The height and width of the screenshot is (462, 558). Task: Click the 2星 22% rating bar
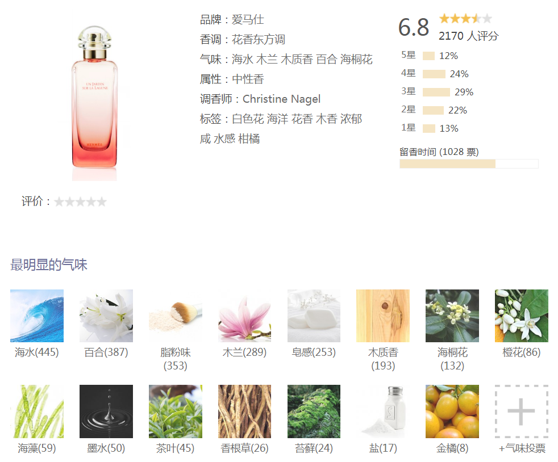434,110
